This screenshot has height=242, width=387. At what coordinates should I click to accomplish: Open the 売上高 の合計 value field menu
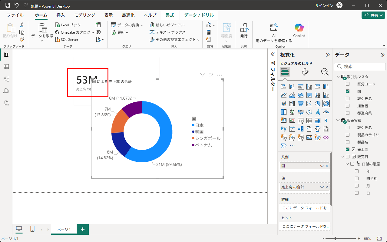(322, 187)
